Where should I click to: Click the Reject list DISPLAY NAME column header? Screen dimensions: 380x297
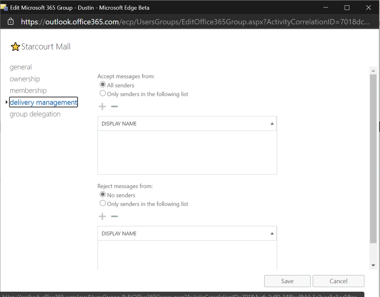pos(187,233)
